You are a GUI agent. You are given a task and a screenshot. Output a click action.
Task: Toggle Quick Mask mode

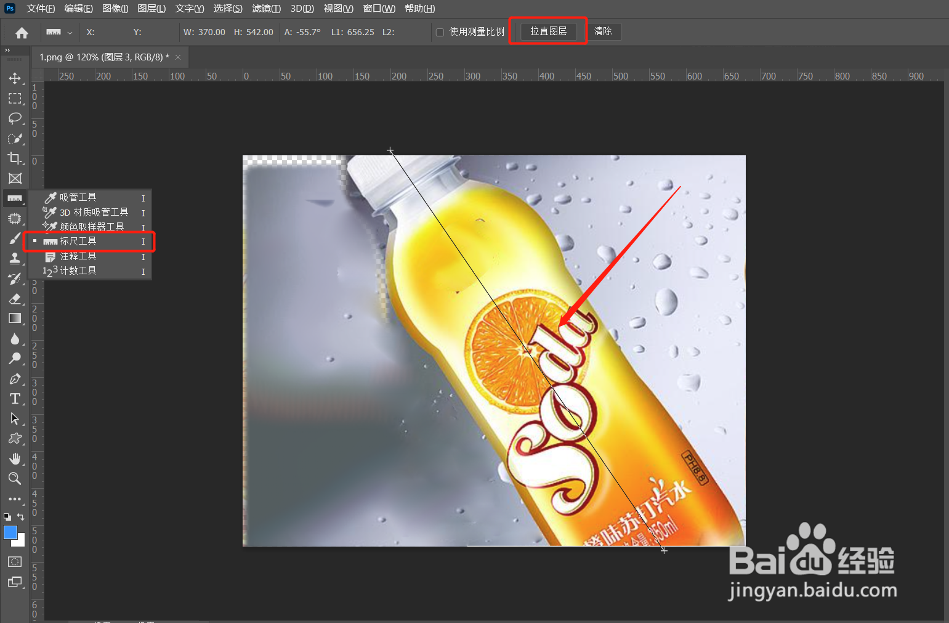coord(15,561)
